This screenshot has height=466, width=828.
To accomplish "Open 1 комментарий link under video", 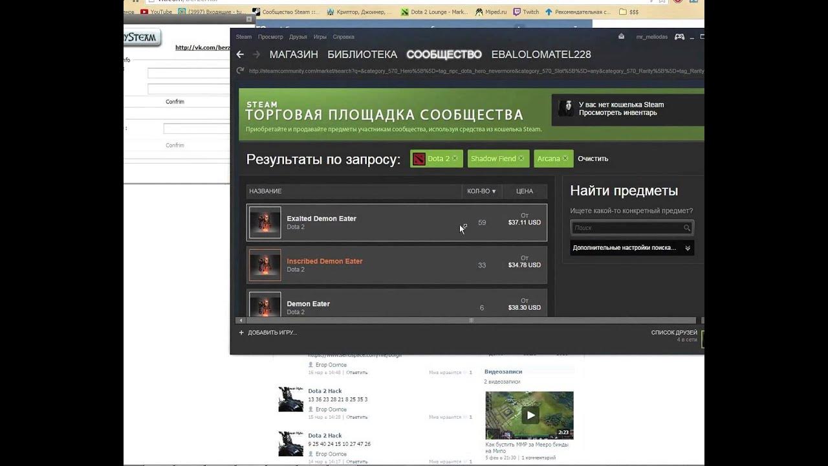I will [x=538, y=458].
